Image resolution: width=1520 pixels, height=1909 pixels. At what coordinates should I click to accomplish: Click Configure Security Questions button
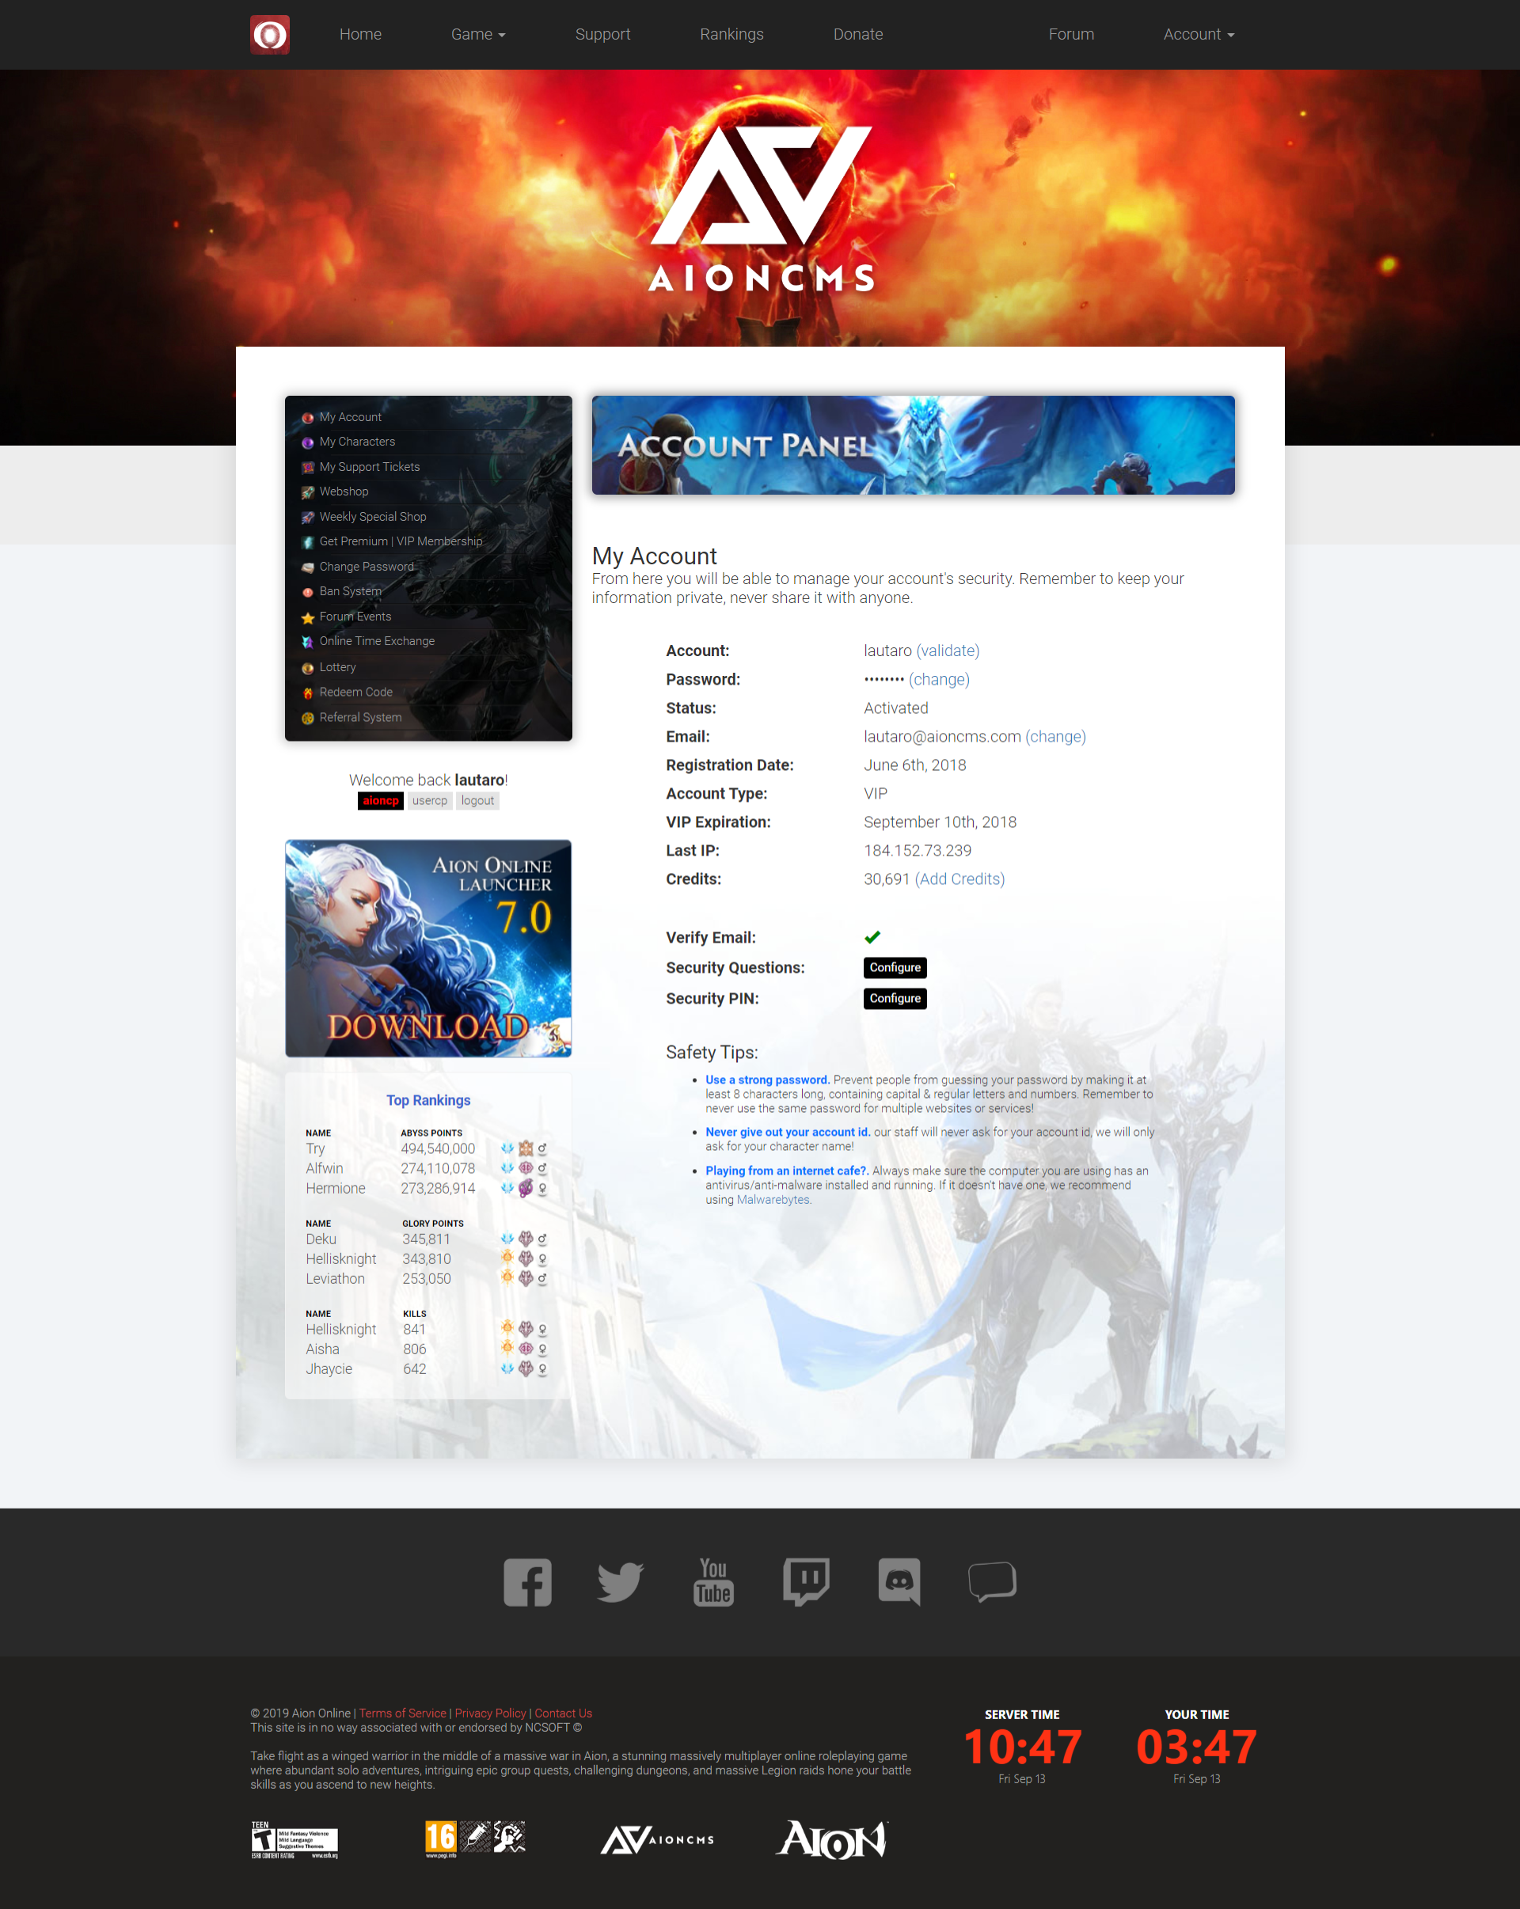coord(893,968)
